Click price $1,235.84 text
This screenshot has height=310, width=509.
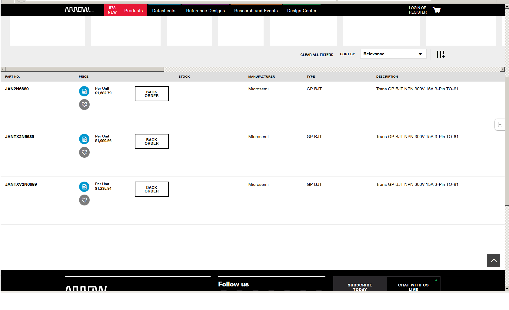(x=103, y=189)
